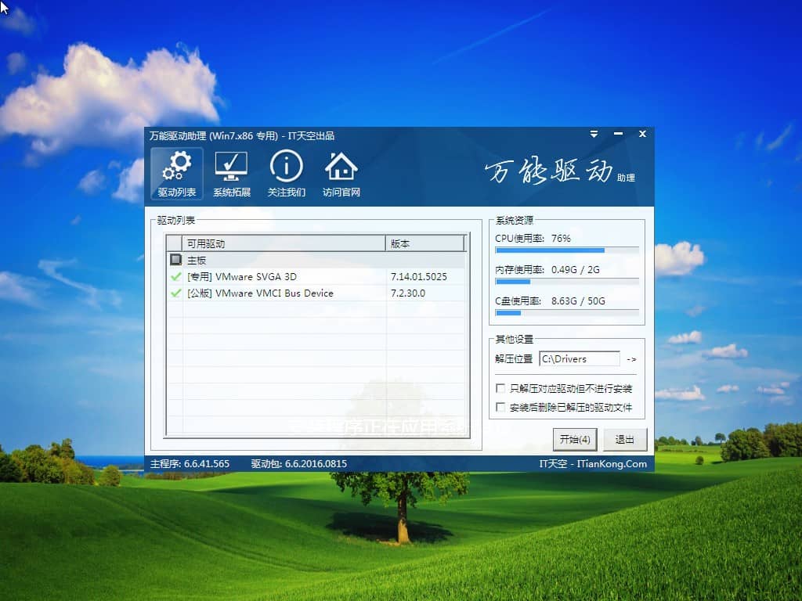Open the 关注我们 info icon
Screen dimensions: 802x601
click(287, 174)
